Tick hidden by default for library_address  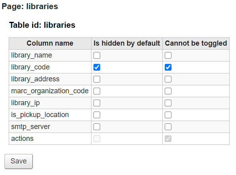pos(97,79)
